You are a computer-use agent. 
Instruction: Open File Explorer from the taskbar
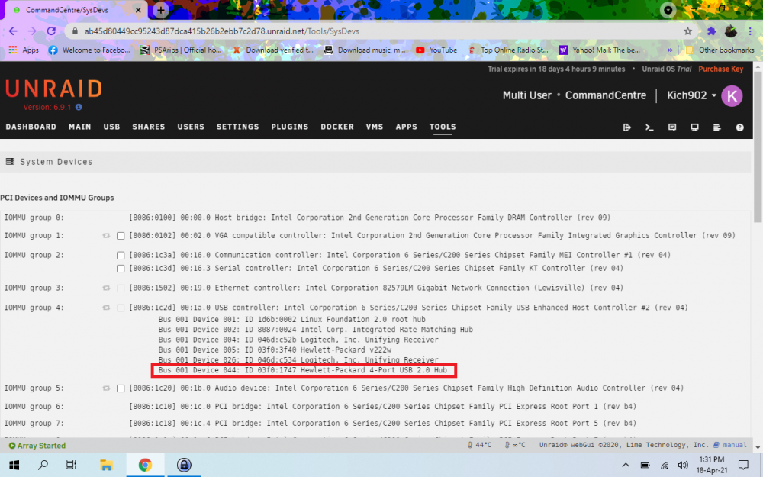(106, 466)
